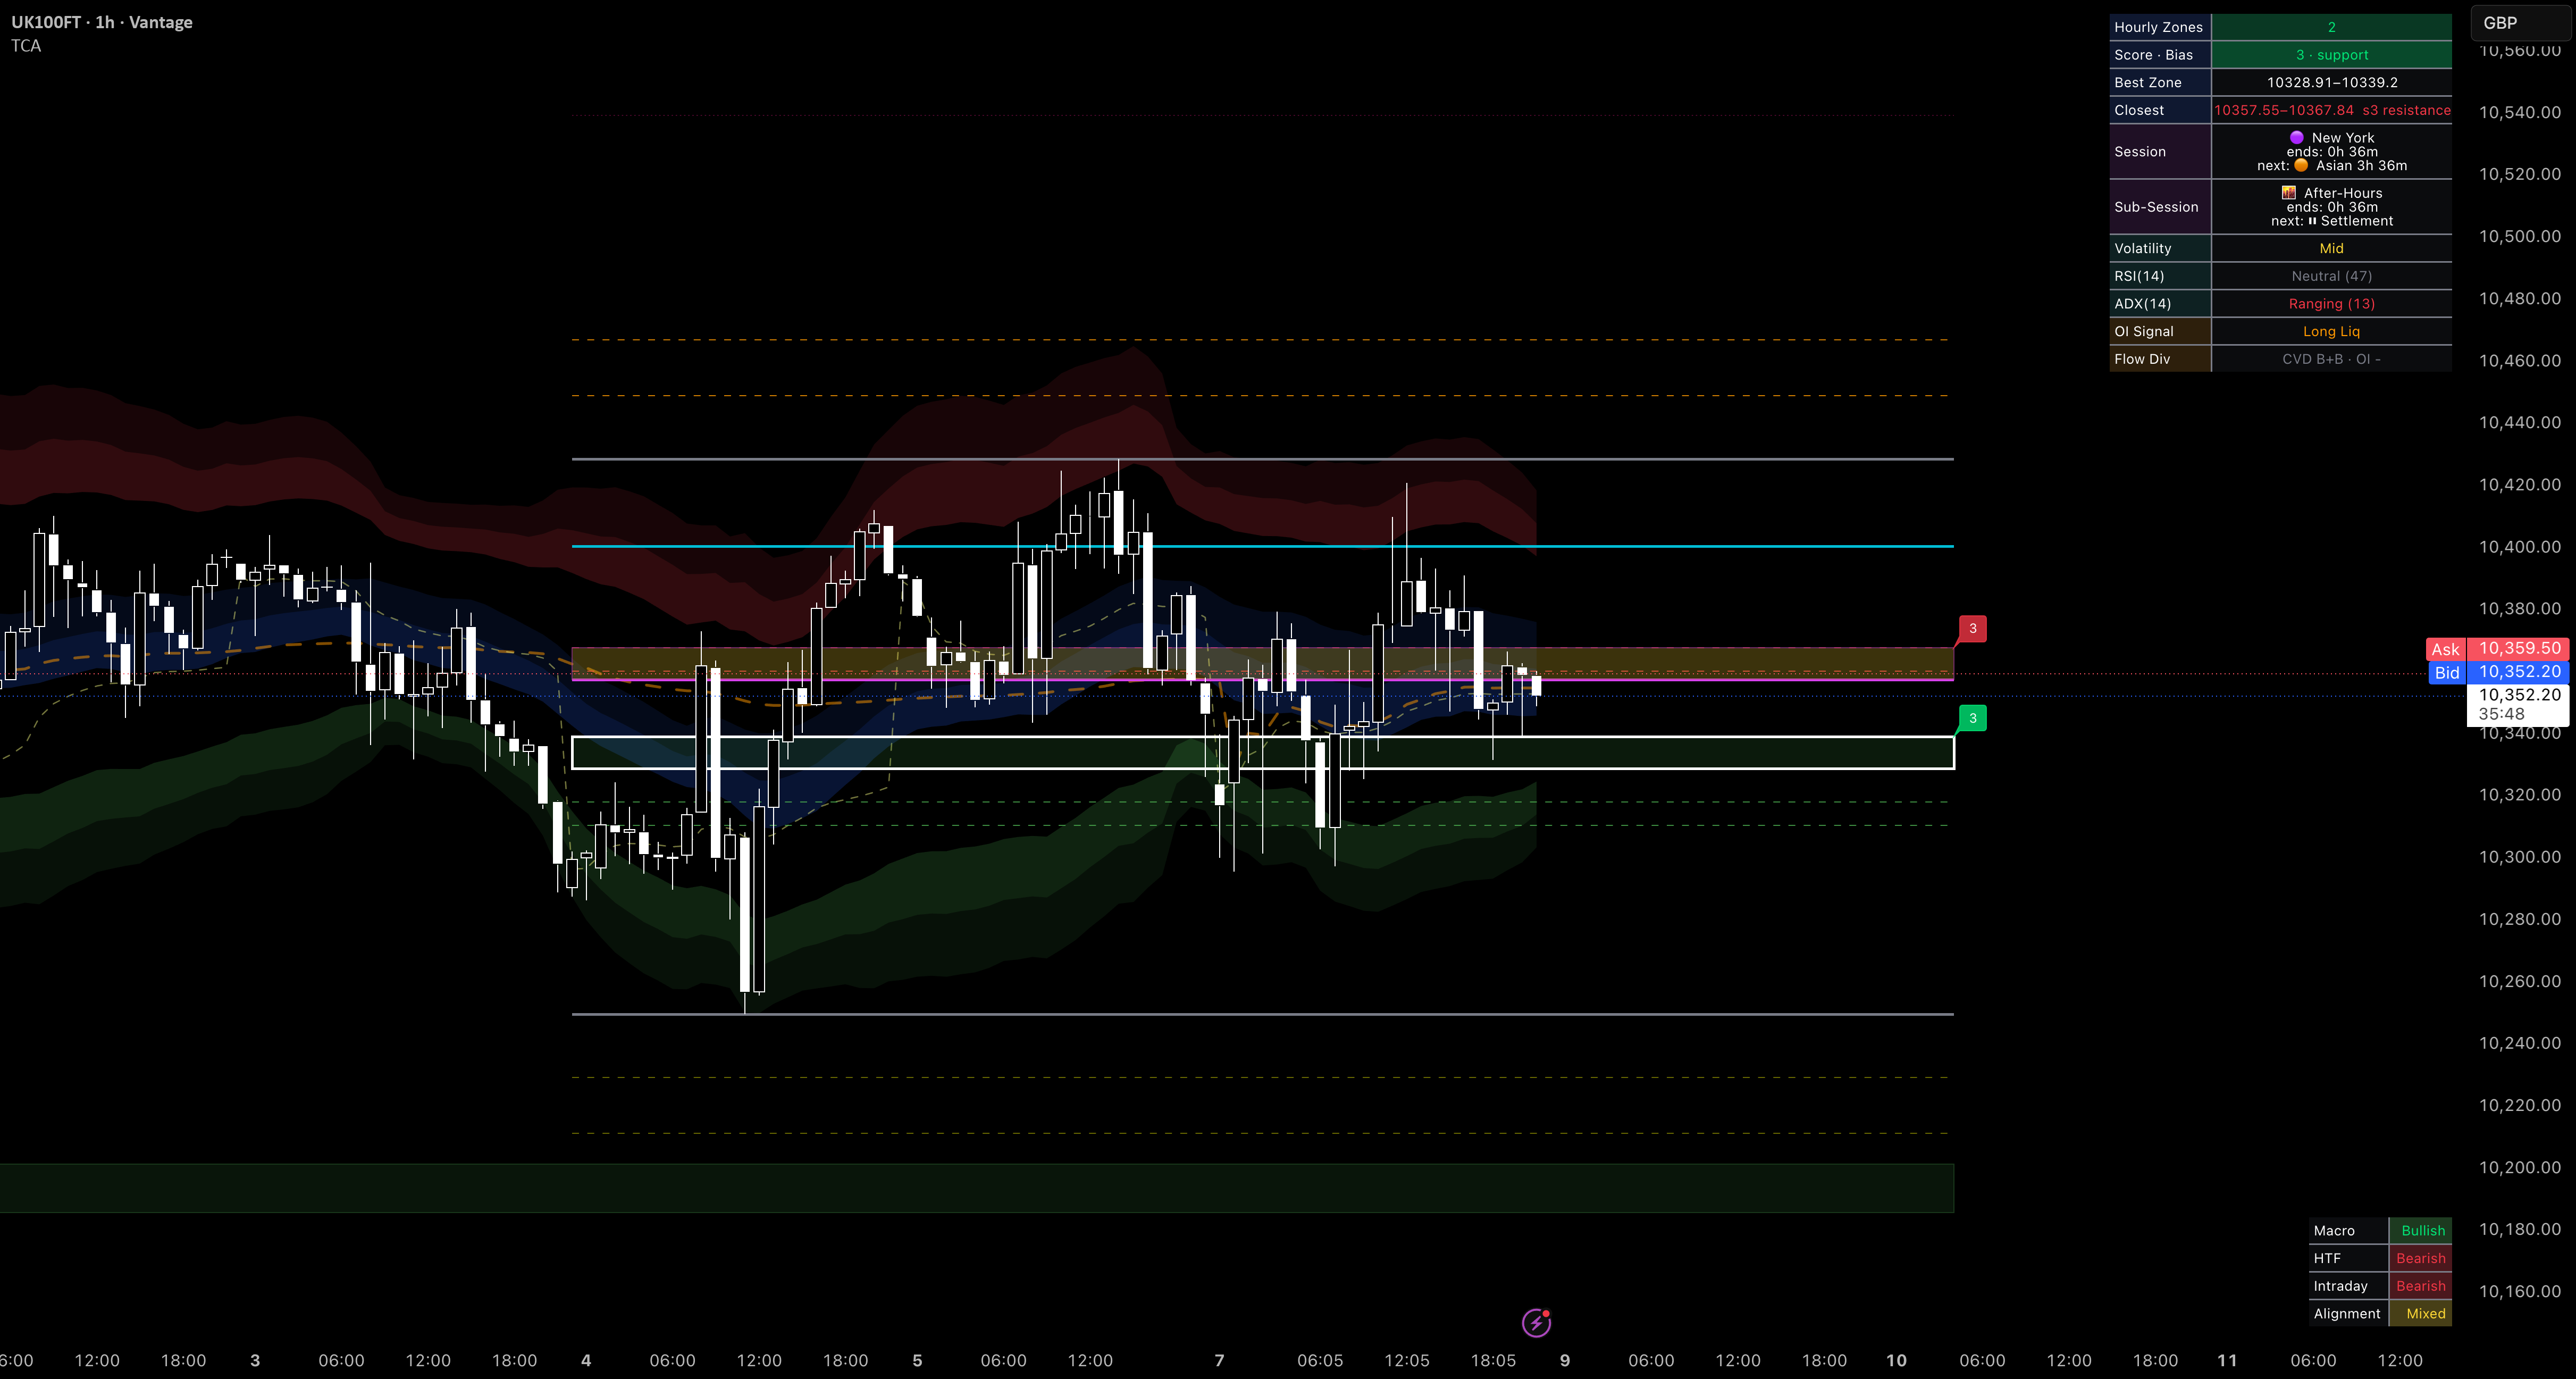Click the Session row label
Screen dimensions: 2576x1379
(x=2160, y=152)
